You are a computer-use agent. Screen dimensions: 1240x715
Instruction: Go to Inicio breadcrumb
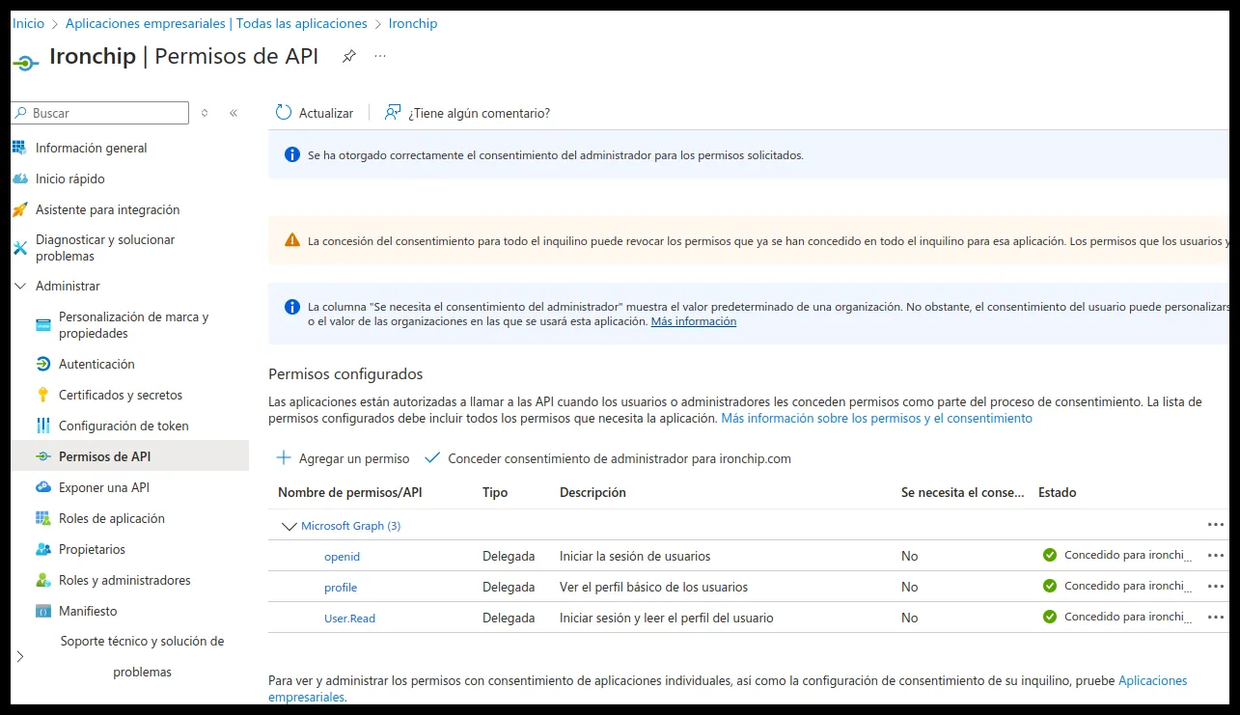29,23
